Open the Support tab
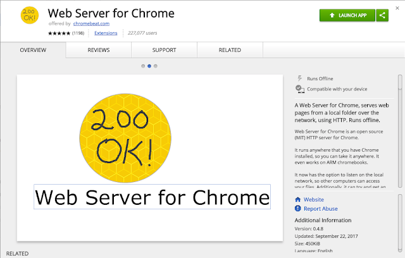 tap(165, 50)
